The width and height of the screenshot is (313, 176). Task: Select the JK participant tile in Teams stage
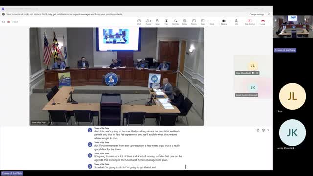[x=253, y=88]
